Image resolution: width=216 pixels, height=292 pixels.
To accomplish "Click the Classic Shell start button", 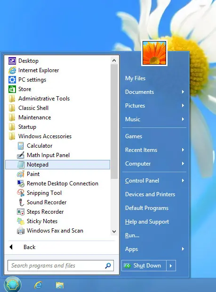I will click(13, 284).
